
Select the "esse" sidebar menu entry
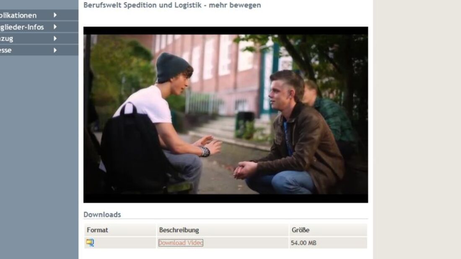[x=6, y=50]
